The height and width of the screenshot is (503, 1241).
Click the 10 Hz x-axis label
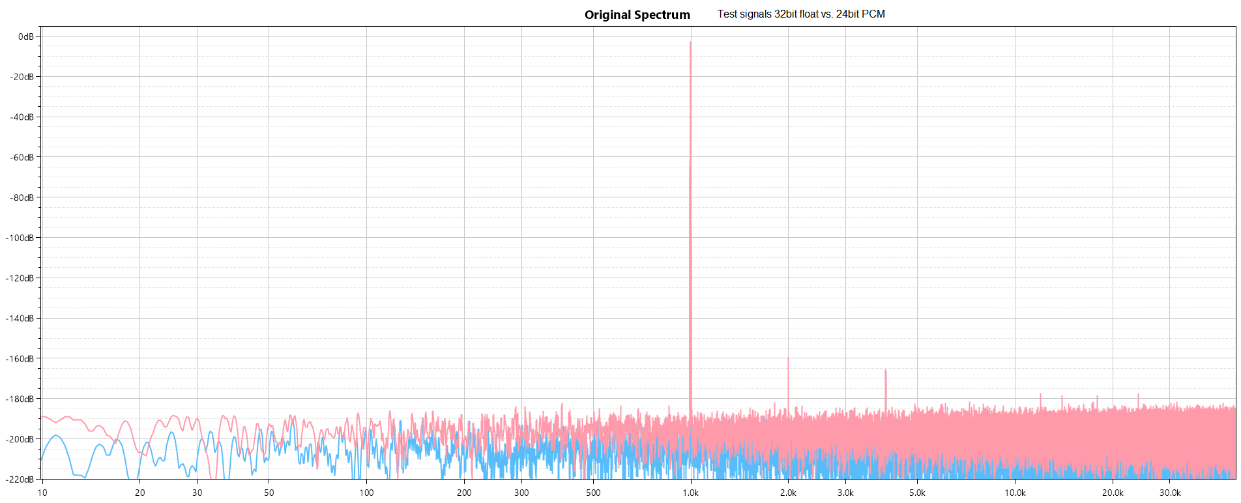pos(42,493)
